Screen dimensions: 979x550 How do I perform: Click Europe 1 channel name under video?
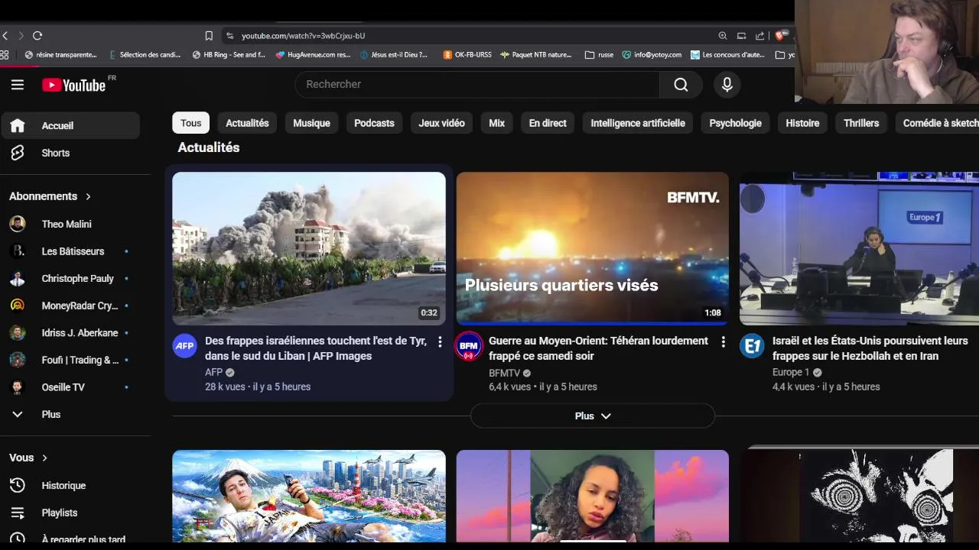[791, 373]
